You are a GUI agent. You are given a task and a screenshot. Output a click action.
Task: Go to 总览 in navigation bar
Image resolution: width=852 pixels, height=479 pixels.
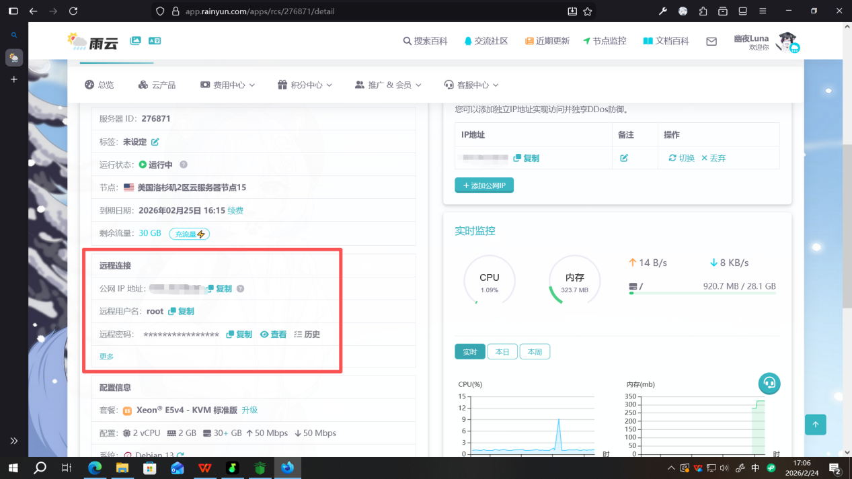tap(100, 85)
